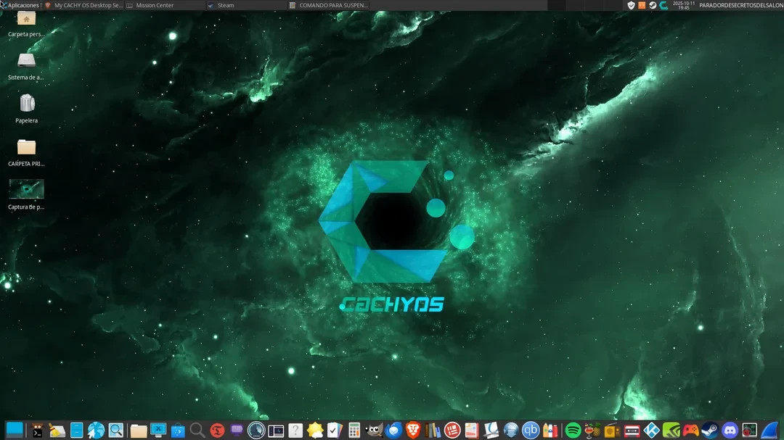The width and height of the screenshot is (784, 440).
Task: Open the dark screen with red dot icon
Action: coord(749,430)
